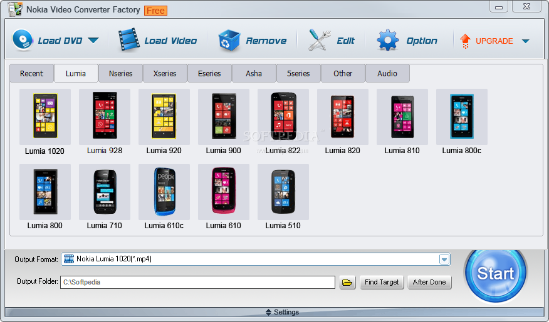Choose the Lumia 710 phone thumbnail

pyautogui.click(x=105, y=192)
